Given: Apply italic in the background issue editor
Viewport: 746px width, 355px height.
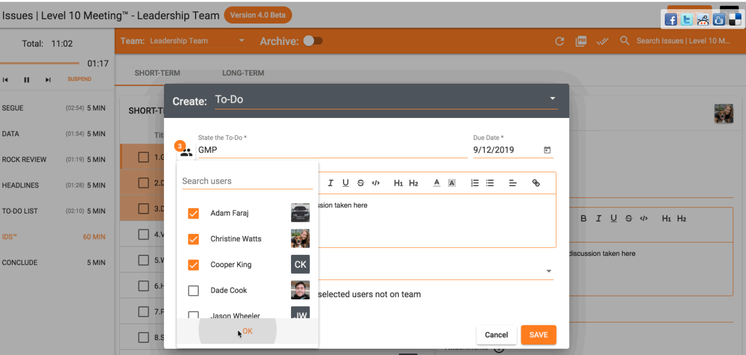Looking at the screenshot, I should 598,218.
